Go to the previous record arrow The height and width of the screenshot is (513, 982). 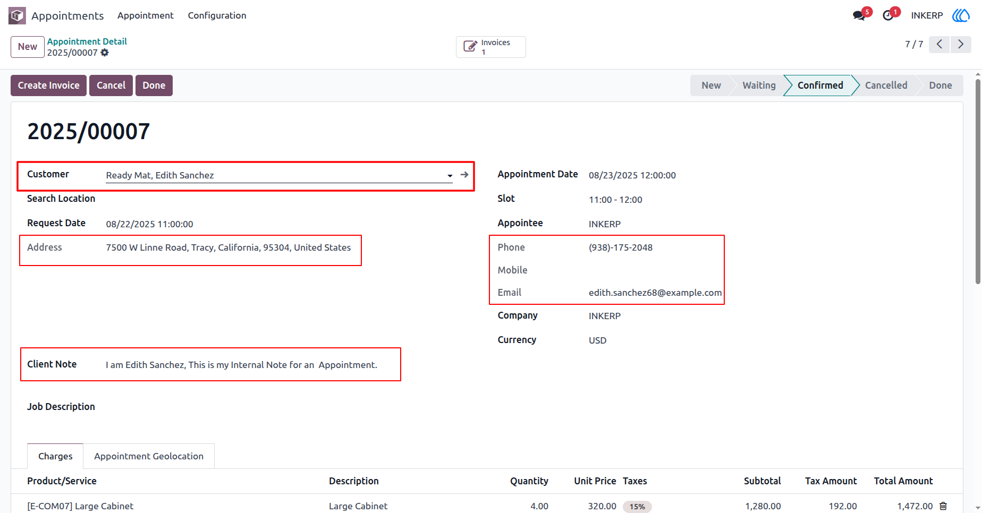coord(939,44)
